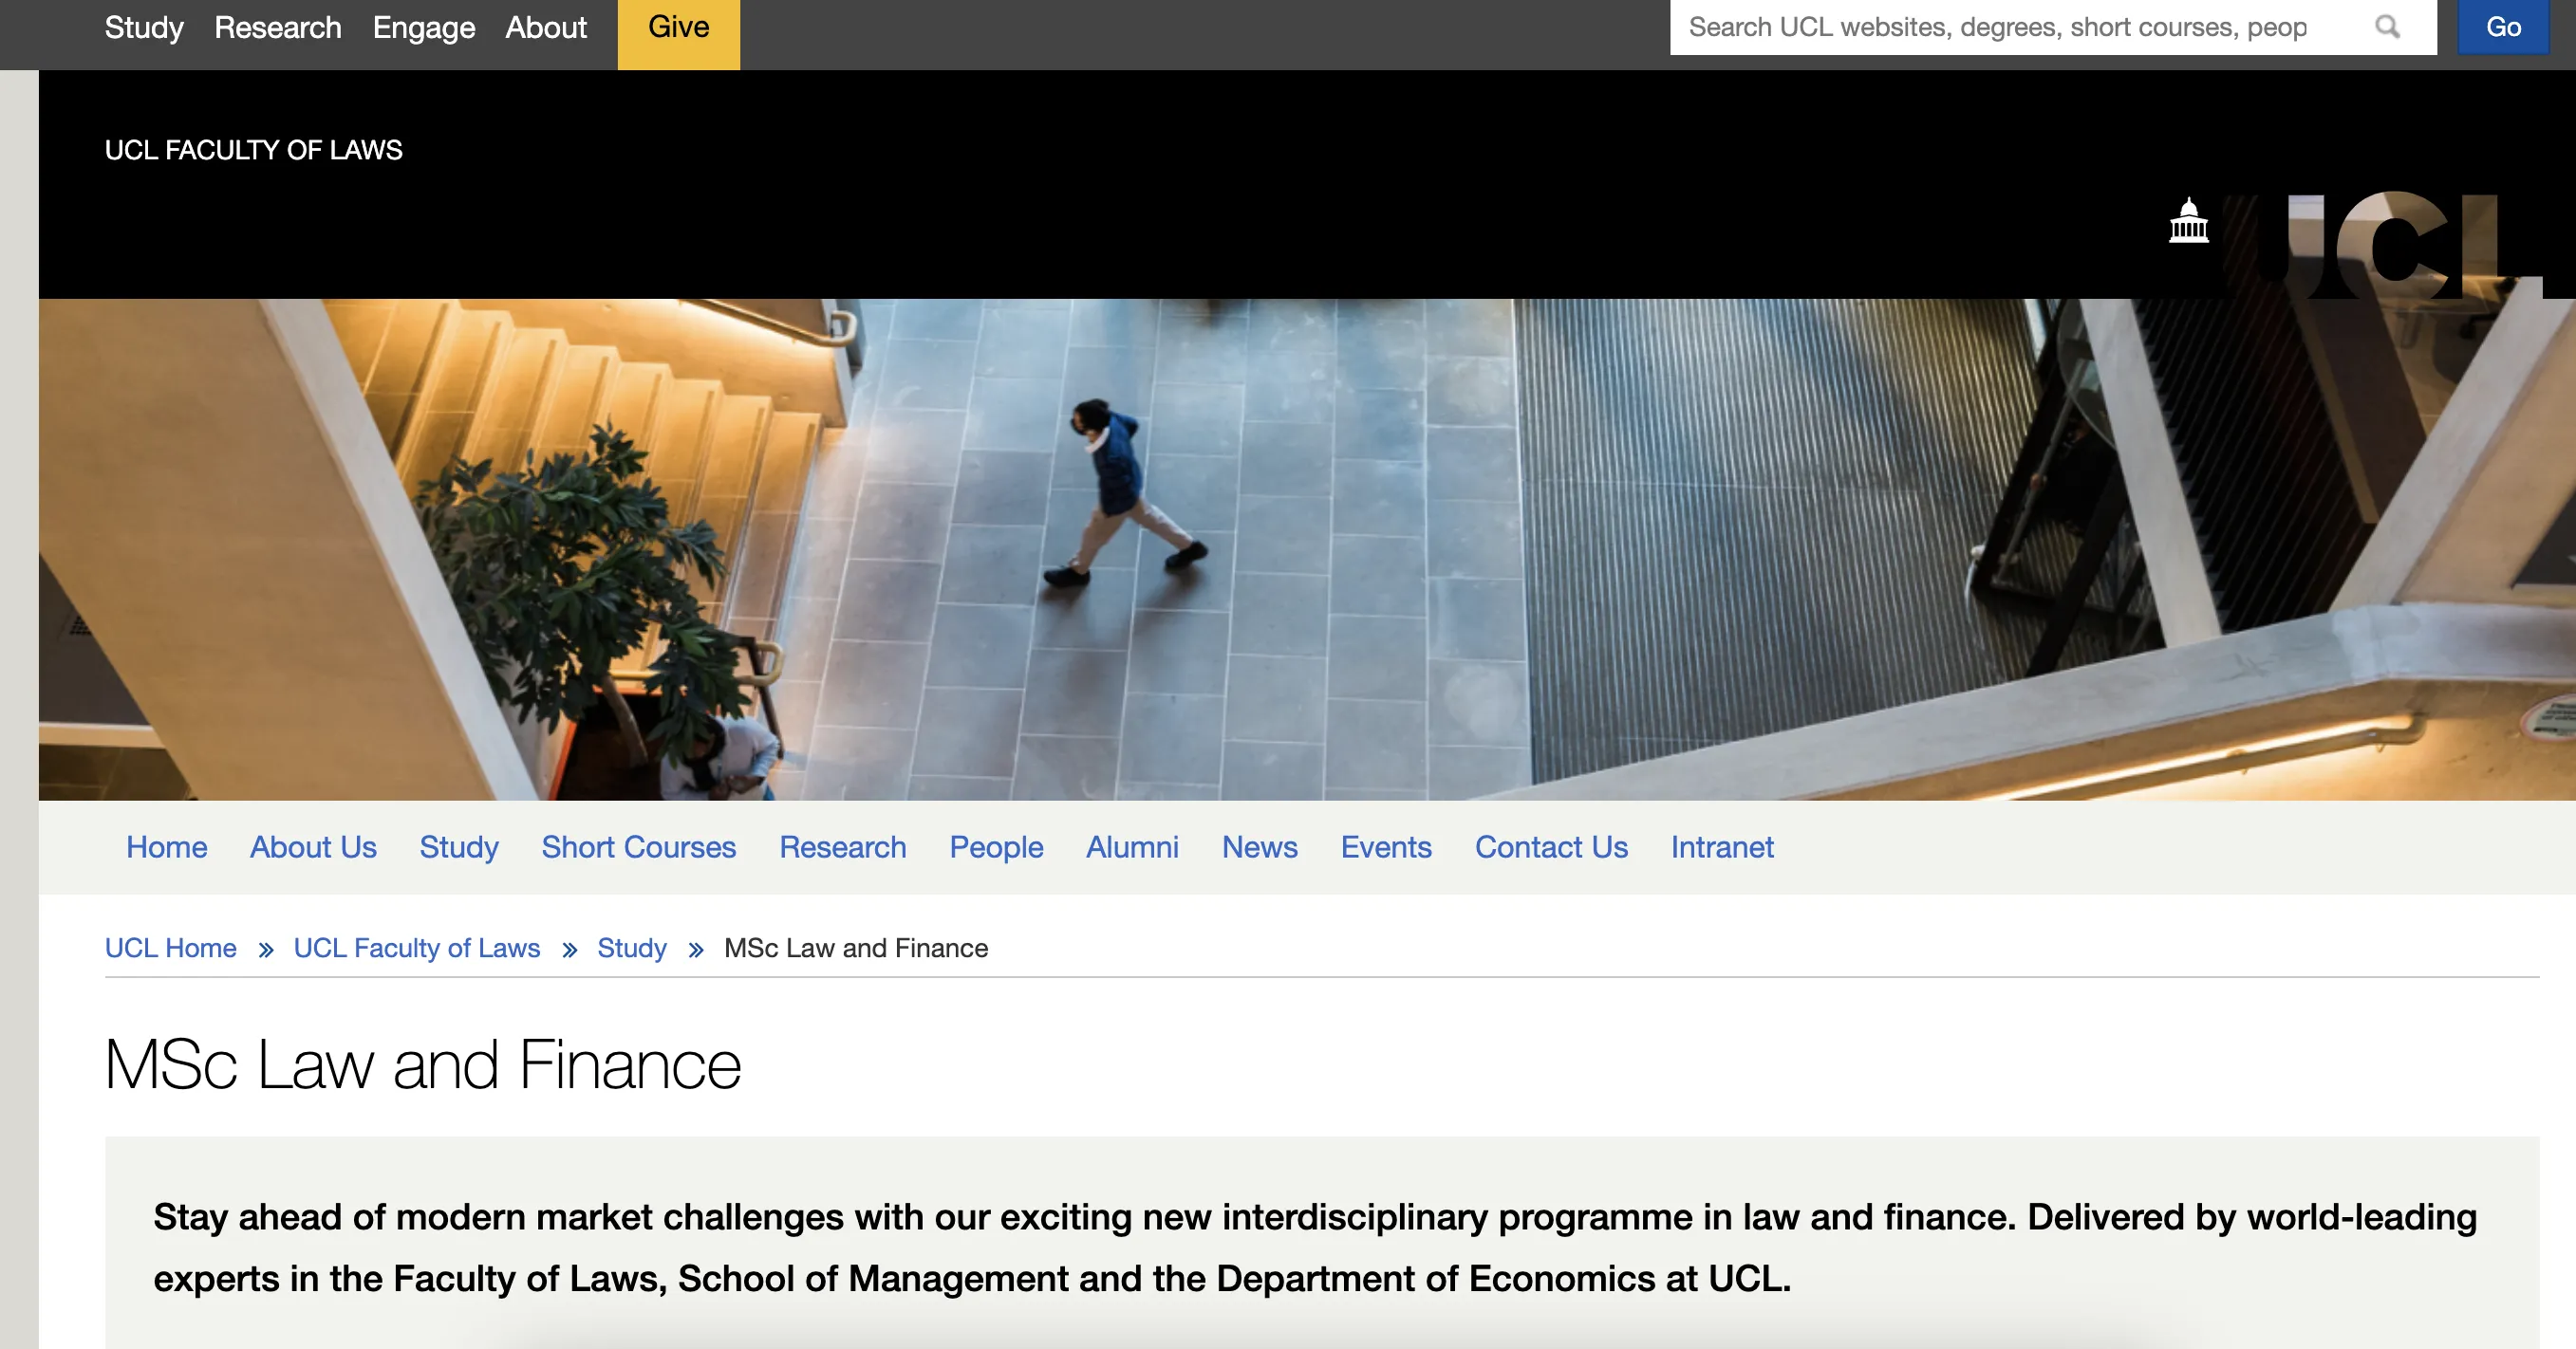Open the Alumni section
This screenshot has width=2576, height=1349.
click(x=1132, y=847)
